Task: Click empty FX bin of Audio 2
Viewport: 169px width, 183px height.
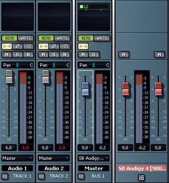Action: tap(54, 17)
